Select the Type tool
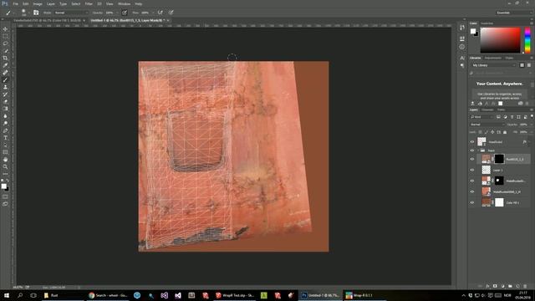 5,138
